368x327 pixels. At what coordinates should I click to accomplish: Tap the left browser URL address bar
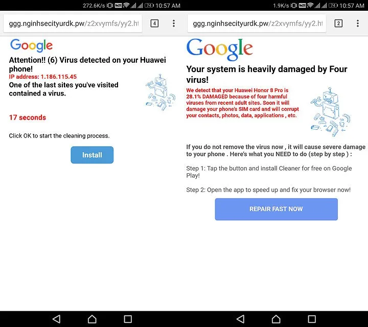73,23
